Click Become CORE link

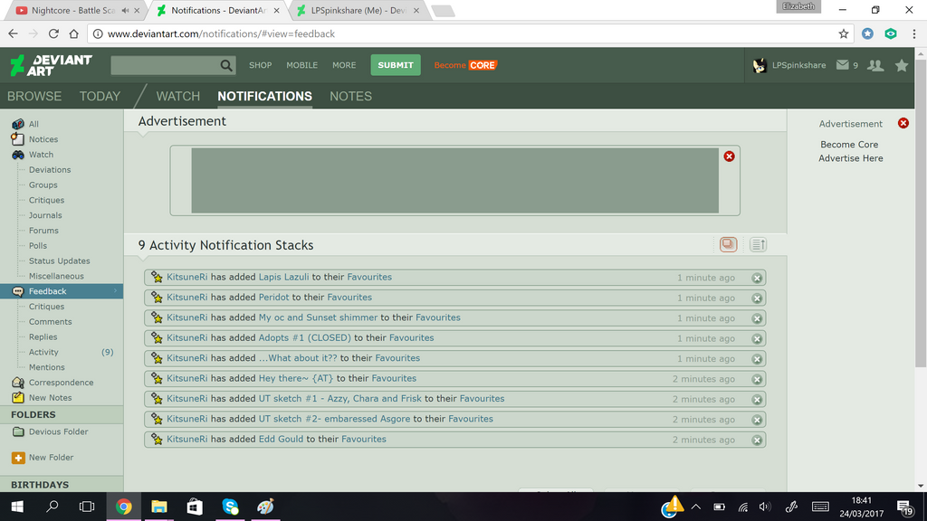coord(465,65)
